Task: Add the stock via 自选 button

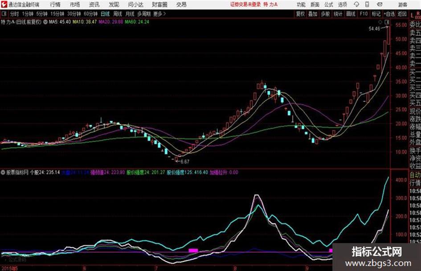Action: 389,14
